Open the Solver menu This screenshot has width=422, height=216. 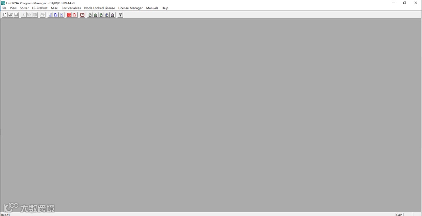(24, 8)
